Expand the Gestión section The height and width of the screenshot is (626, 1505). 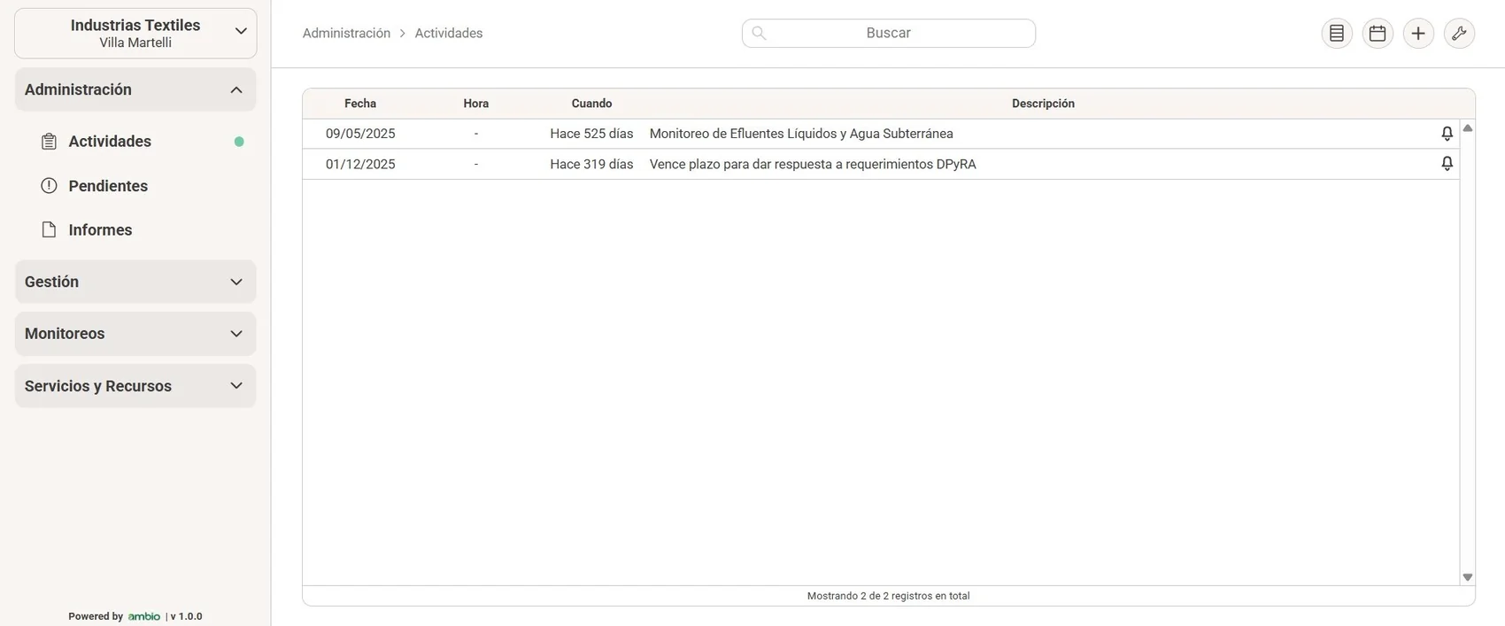pos(135,282)
